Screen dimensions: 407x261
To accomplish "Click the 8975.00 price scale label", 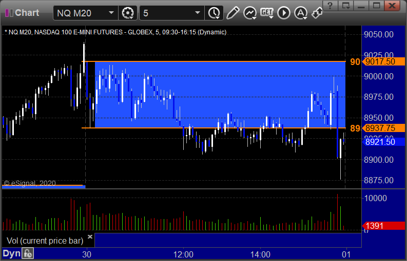I will pos(379,97).
